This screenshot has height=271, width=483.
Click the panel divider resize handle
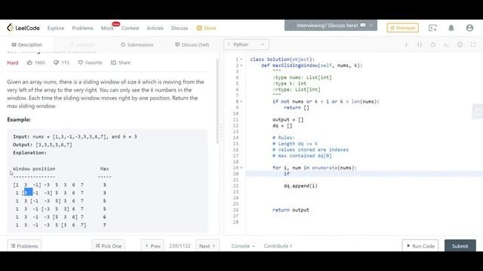[x=221, y=132]
